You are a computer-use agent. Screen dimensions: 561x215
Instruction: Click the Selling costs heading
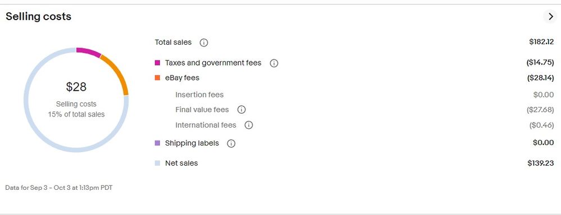pos(38,16)
